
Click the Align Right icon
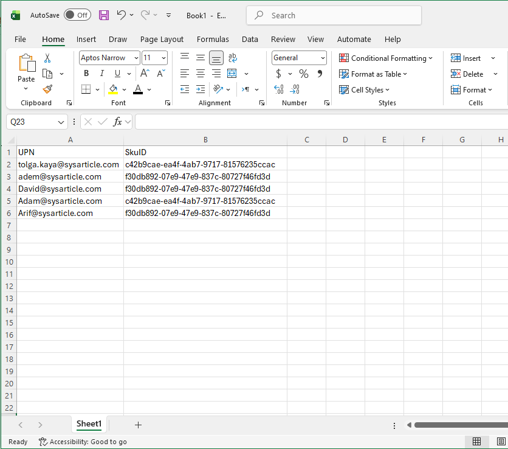(216, 74)
